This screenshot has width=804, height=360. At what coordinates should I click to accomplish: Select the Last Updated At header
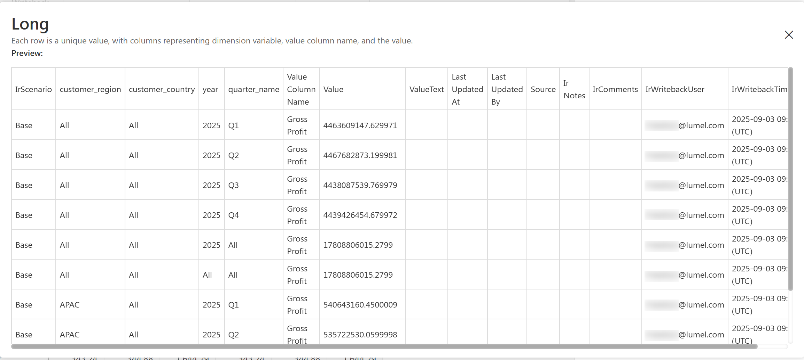coord(467,89)
